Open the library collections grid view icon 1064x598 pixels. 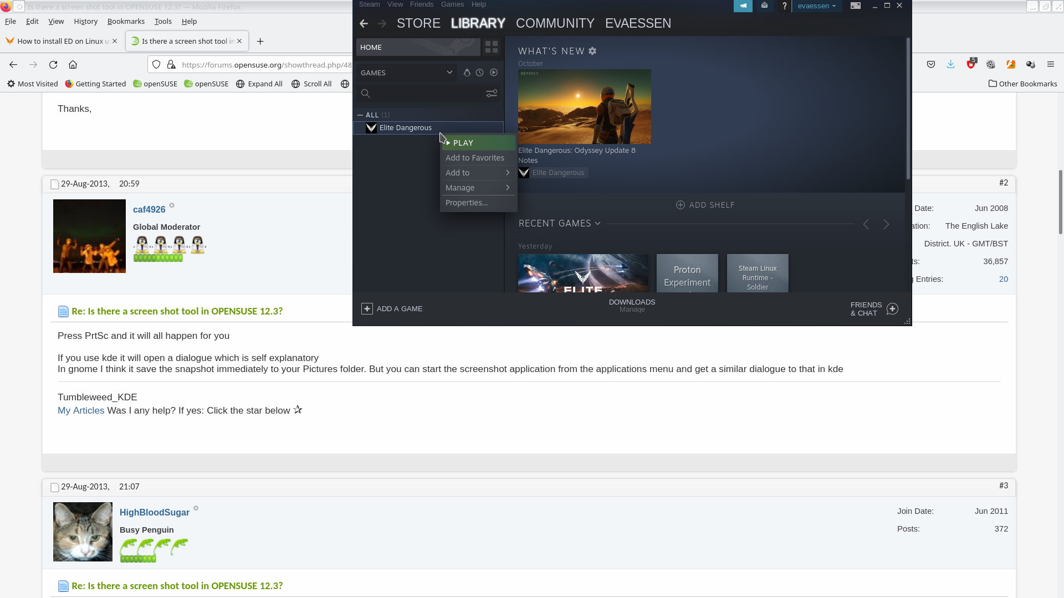tap(492, 47)
